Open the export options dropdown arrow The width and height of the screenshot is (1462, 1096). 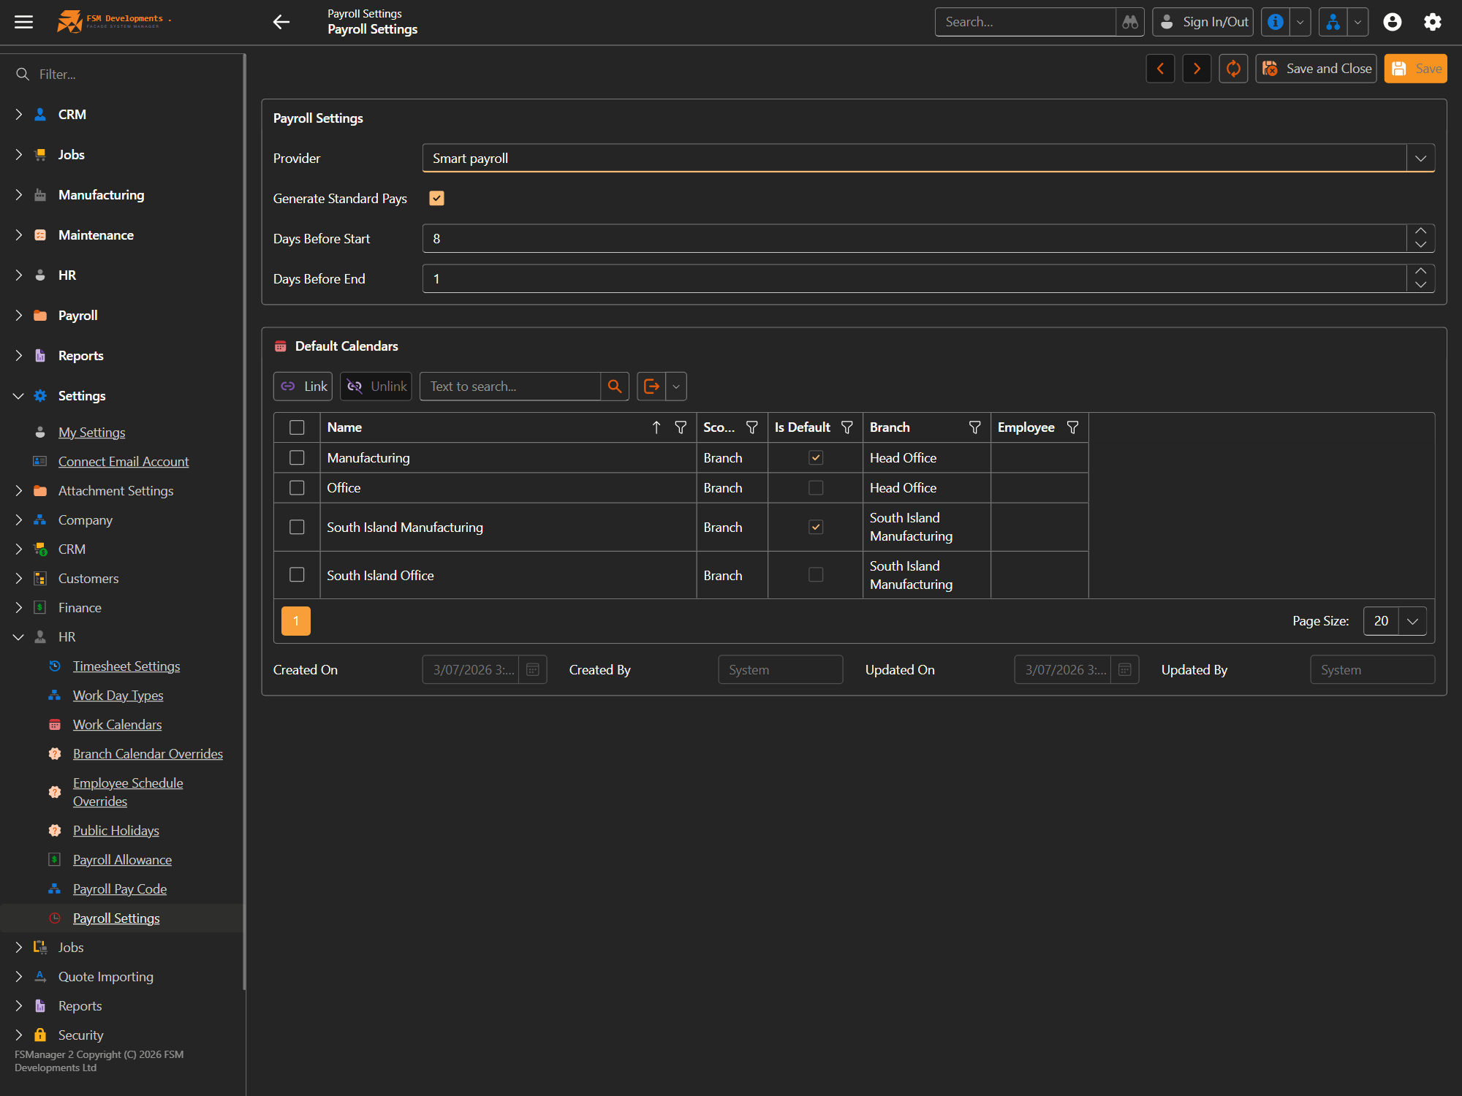[676, 387]
